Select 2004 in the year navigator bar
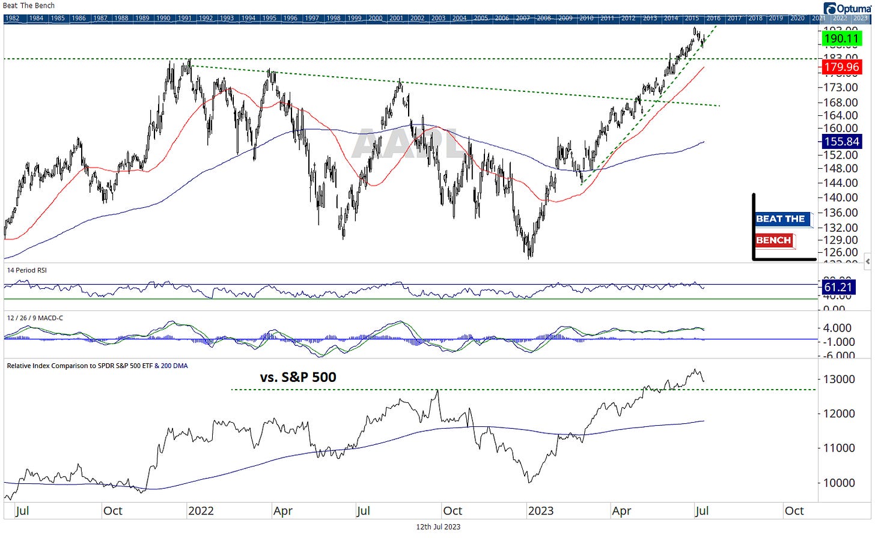Image resolution: width=875 pixels, height=538 pixels. [460, 18]
